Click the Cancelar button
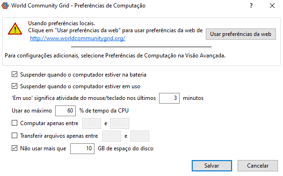Viewport: 283px width, 176px height. tap(258, 166)
